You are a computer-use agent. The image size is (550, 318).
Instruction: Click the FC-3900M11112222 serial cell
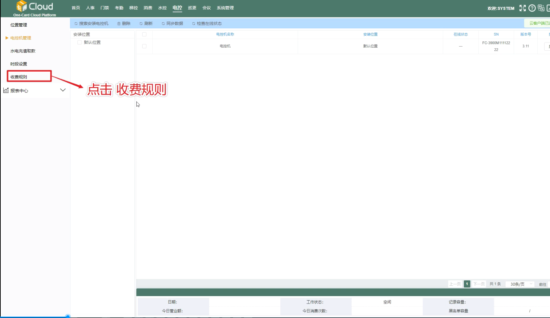click(496, 46)
